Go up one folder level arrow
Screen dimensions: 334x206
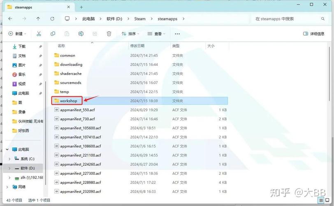(38, 19)
